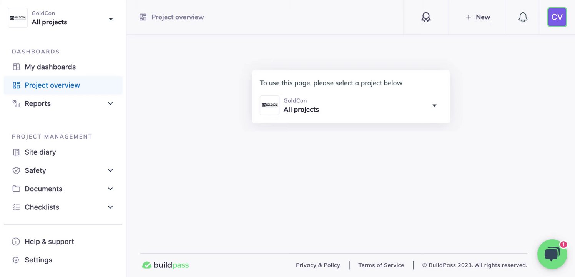Open the sidebar GoldCon project switcher
Viewport: 575px width, 277px height.
coord(61,18)
